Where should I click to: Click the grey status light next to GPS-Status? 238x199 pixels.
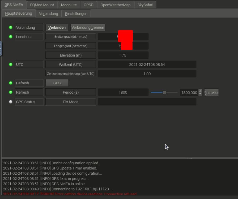(x=11, y=102)
